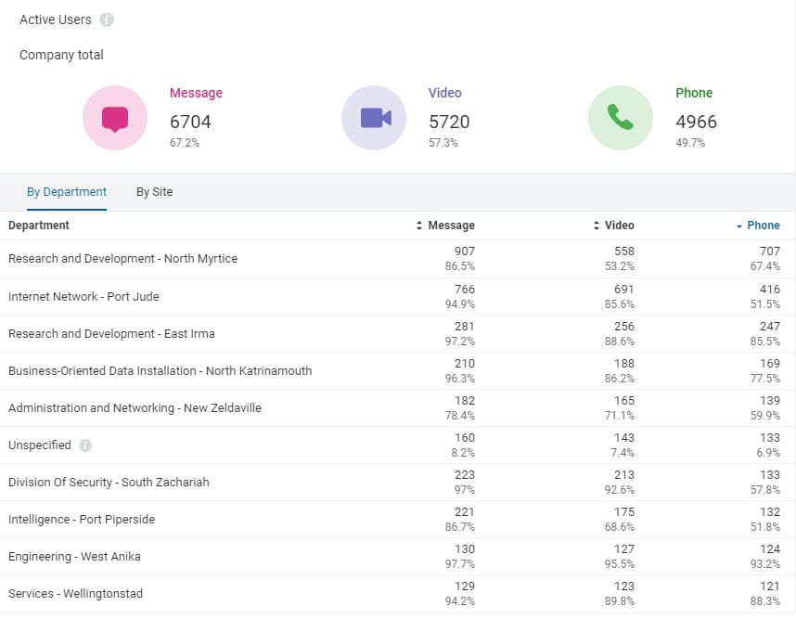Click the pink Message chat icon
This screenshot has height=619, width=796.
[115, 118]
